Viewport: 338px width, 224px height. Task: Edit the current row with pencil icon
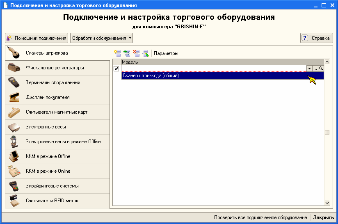[146, 53]
